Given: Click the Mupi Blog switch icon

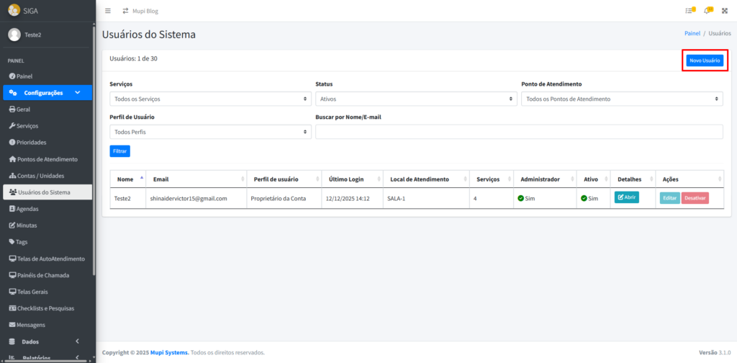Looking at the screenshot, I should (x=126, y=11).
